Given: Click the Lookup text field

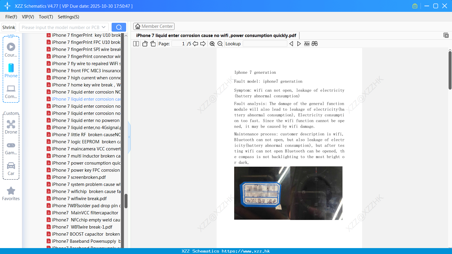Looking at the screenshot, I should pos(265,44).
